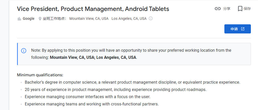This screenshot has width=258, height=110.
Task: Click the 保存 save label
Action: (247, 9)
